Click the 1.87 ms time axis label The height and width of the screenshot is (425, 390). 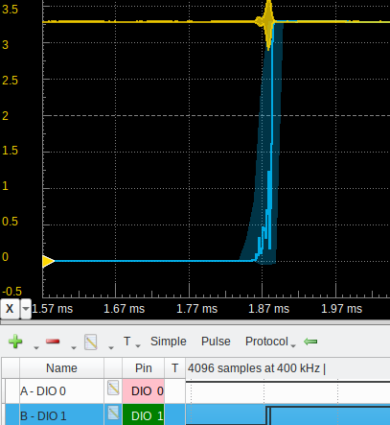click(269, 309)
